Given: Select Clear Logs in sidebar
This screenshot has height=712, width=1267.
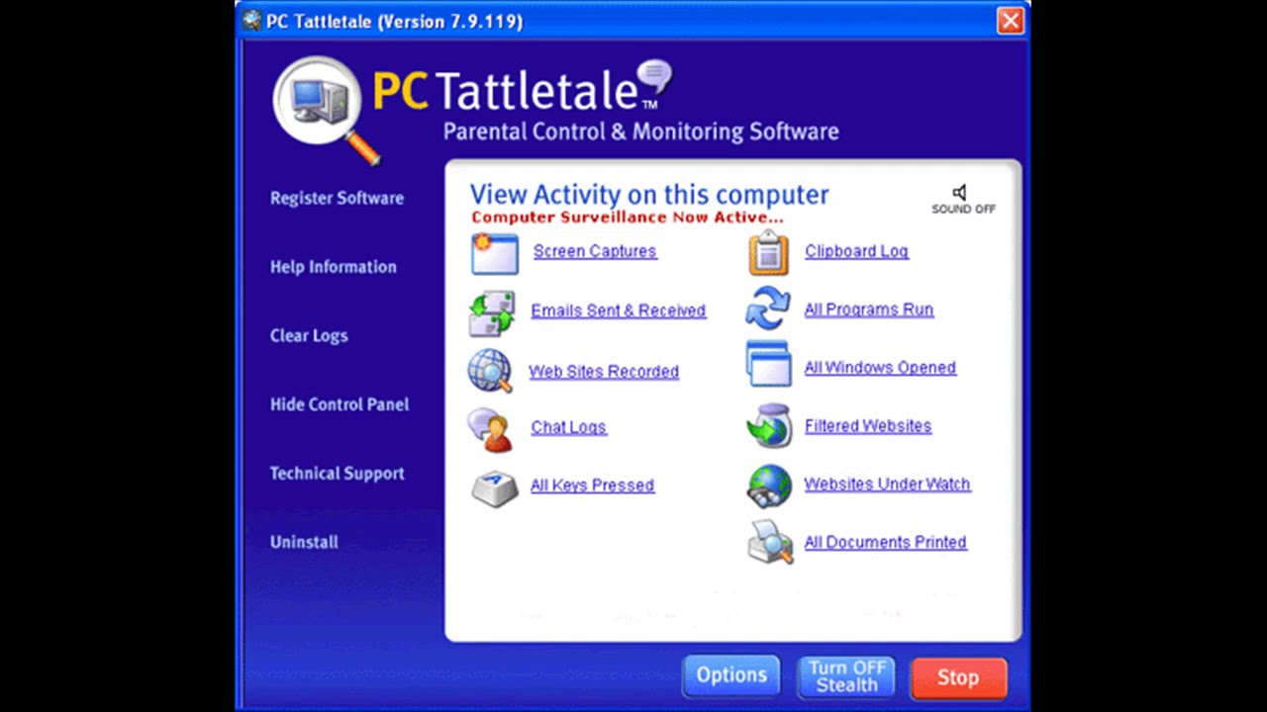Looking at the screenshot, I should (x=309, y=336).
